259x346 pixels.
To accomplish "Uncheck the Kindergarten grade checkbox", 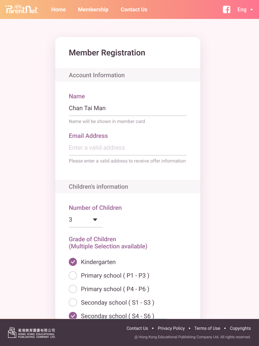I will pyautogui.click(x=73, y=262).
